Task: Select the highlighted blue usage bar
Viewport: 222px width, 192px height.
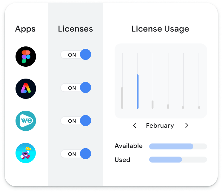Action: (x=138, y=92)
